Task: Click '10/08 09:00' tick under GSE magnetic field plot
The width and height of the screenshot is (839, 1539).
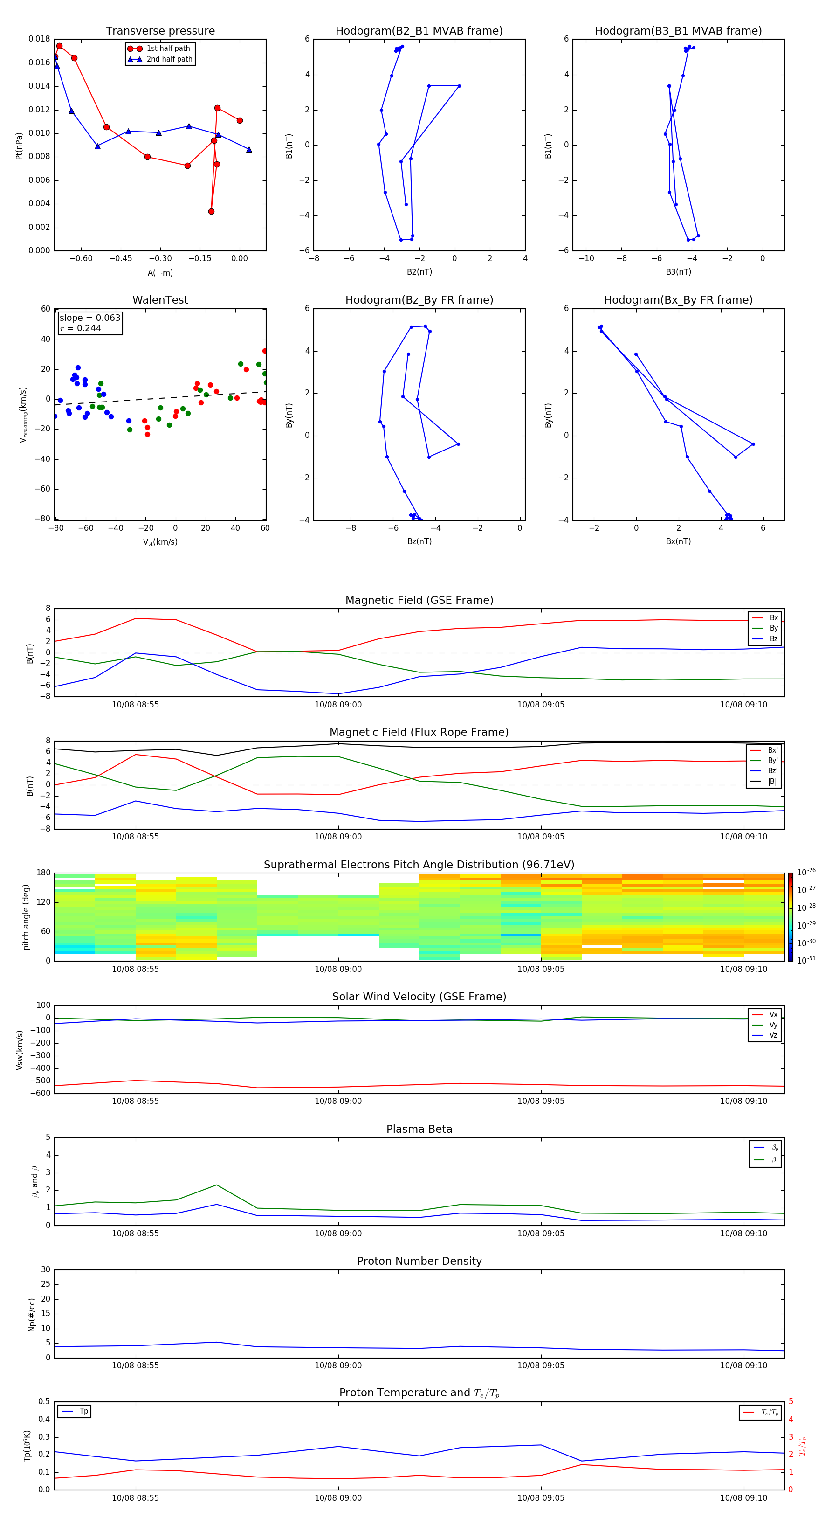Action: pos(338,705)
